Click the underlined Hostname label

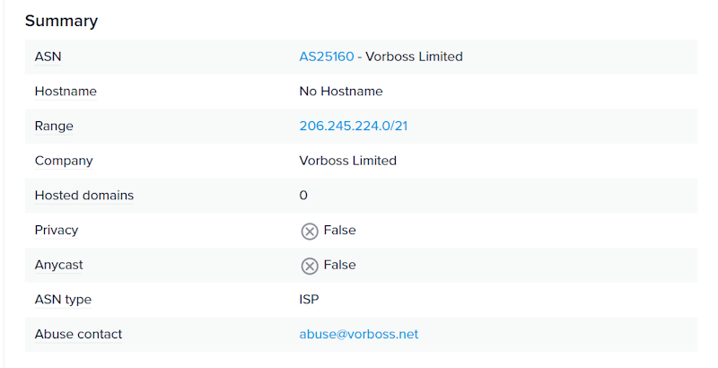66,91
